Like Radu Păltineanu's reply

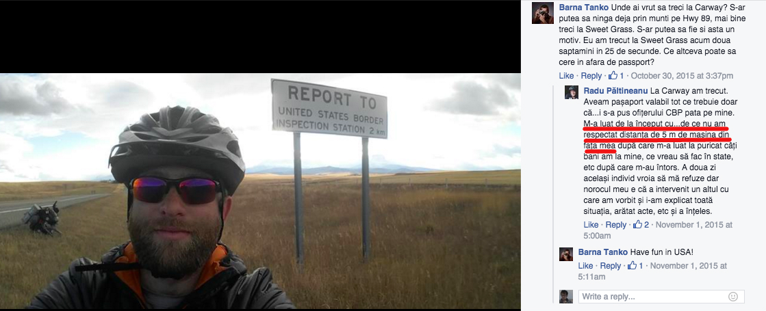coord(591,225)
